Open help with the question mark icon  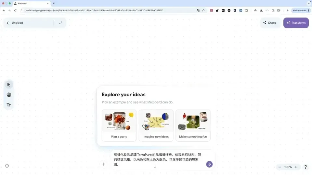tap(305, 167)
